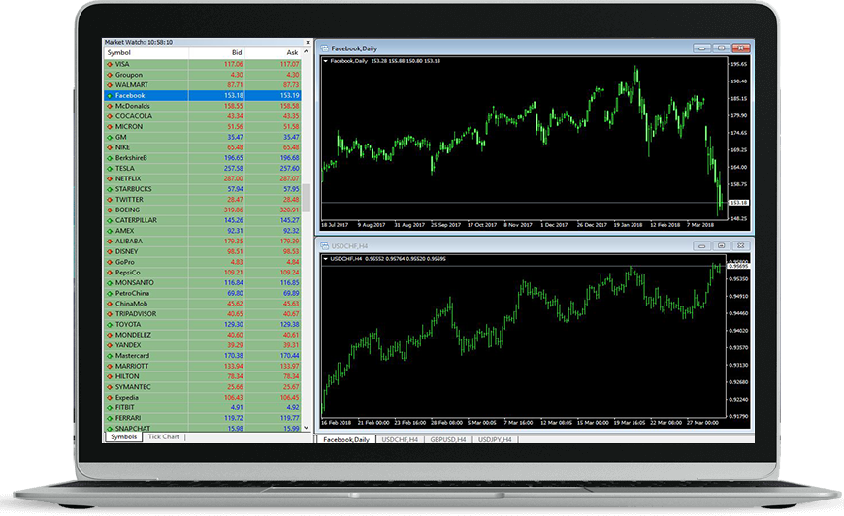Click the arrow icon beside GoPro

(110, 262)
